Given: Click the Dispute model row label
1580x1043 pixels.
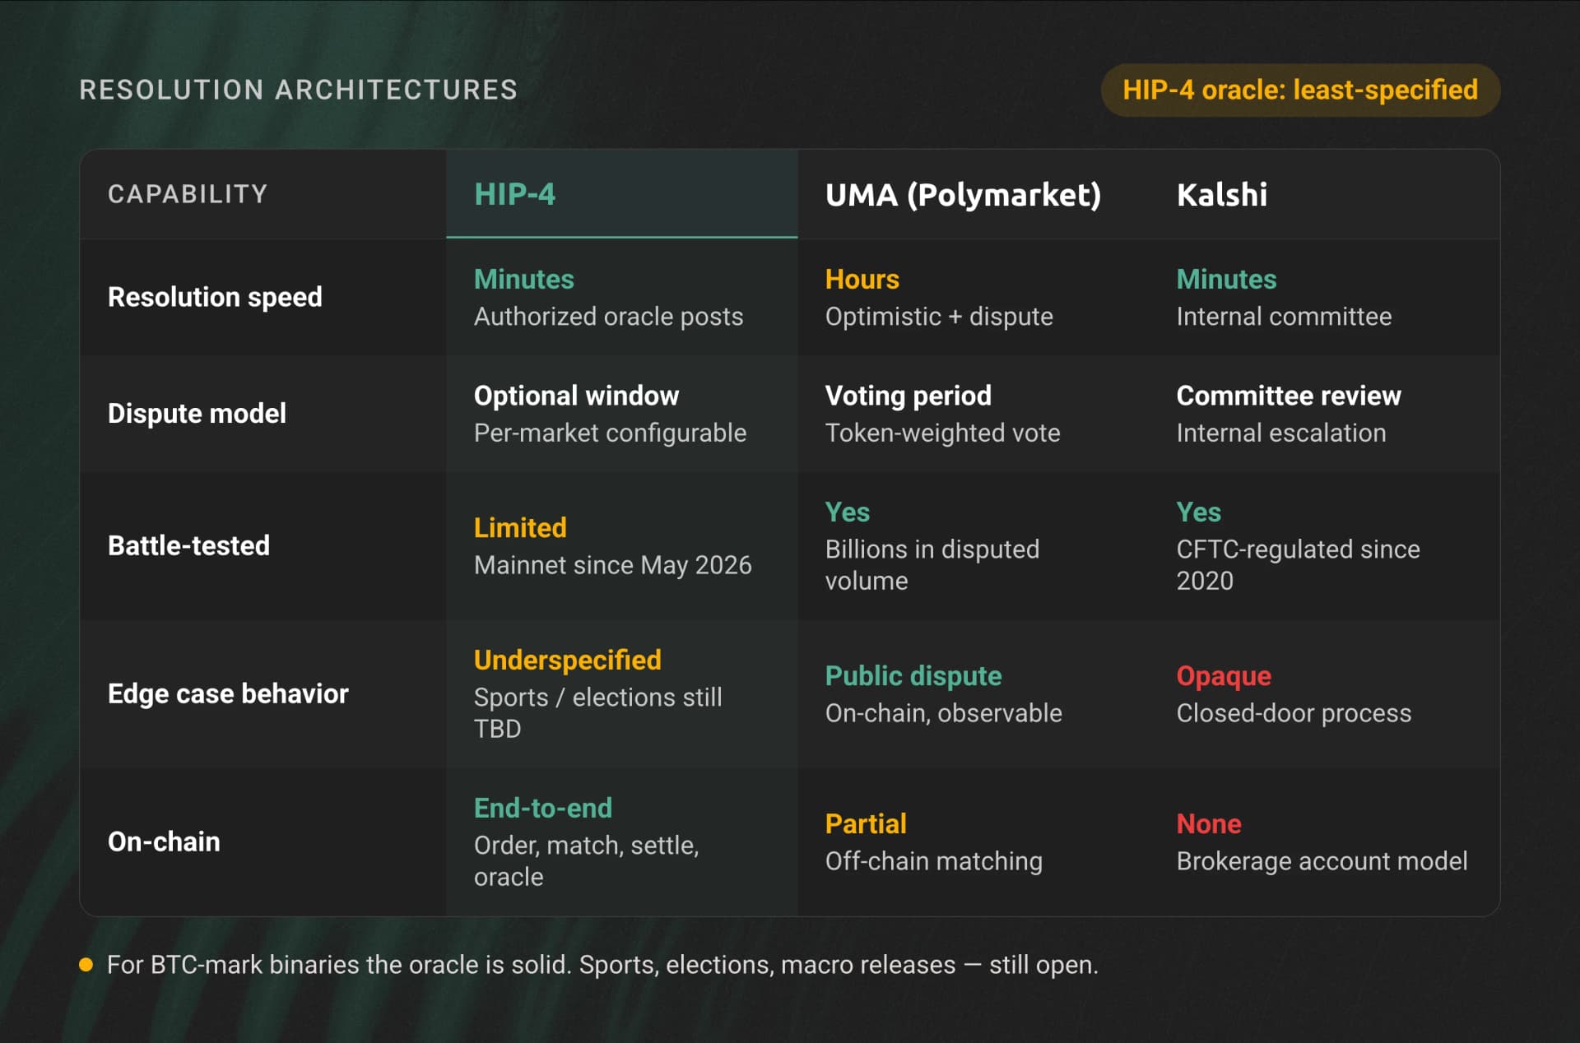Looking at the screenshot, I should pos(197,413).
